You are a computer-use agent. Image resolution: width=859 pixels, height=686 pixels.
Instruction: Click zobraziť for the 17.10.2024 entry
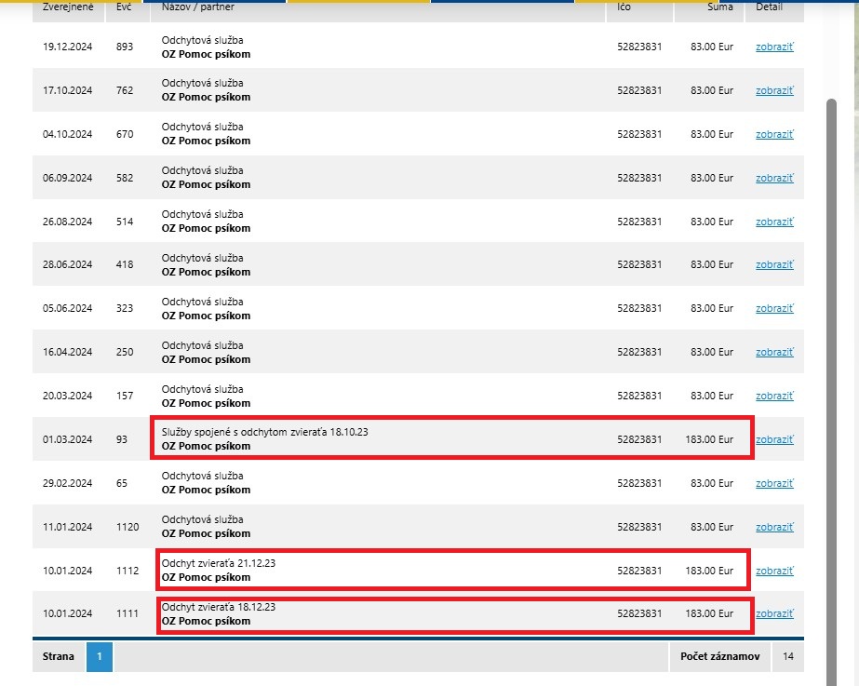pyautogui.click(x=773, y=91)
